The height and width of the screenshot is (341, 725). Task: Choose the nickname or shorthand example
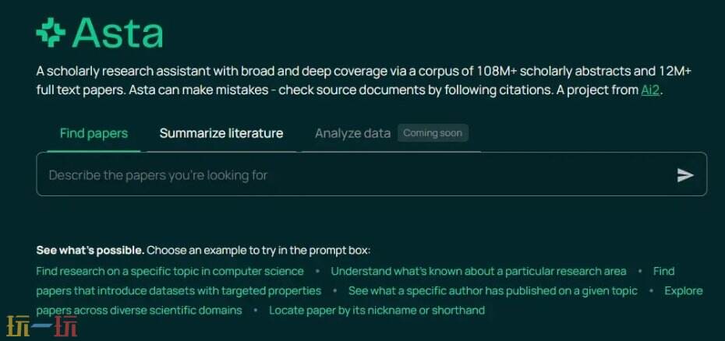377,310
